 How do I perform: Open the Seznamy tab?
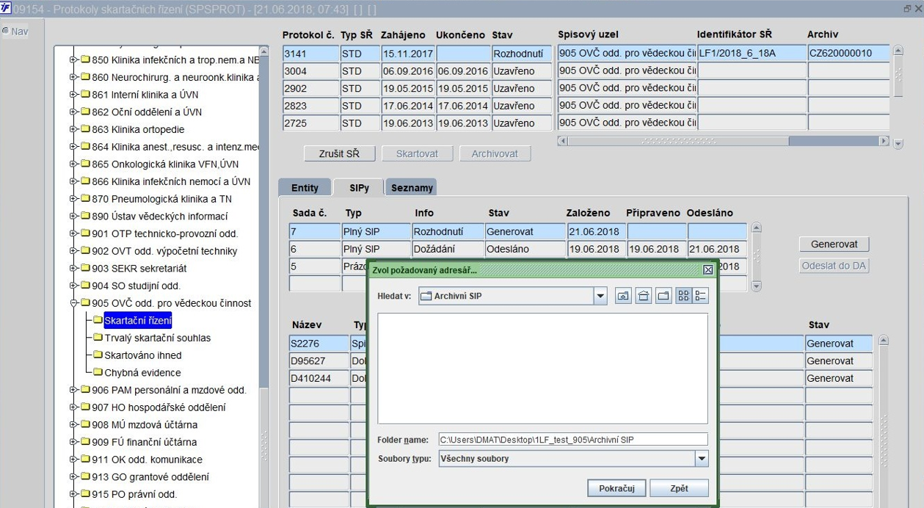pos(412,188)
